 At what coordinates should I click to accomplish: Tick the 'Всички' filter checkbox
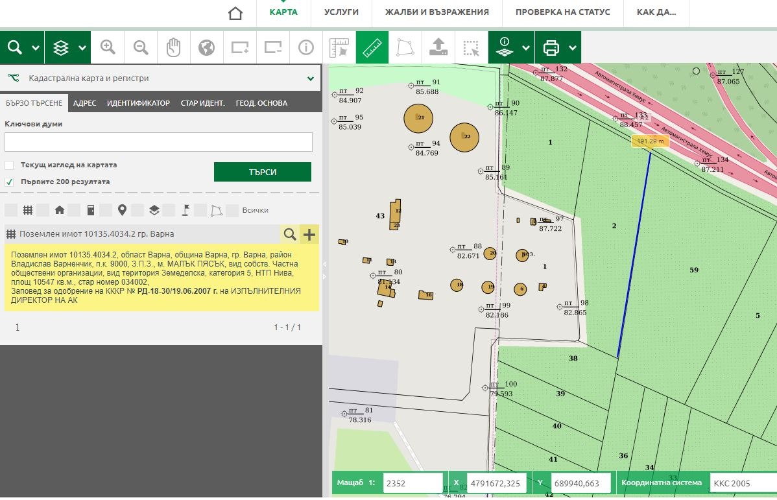coord(232,210)
